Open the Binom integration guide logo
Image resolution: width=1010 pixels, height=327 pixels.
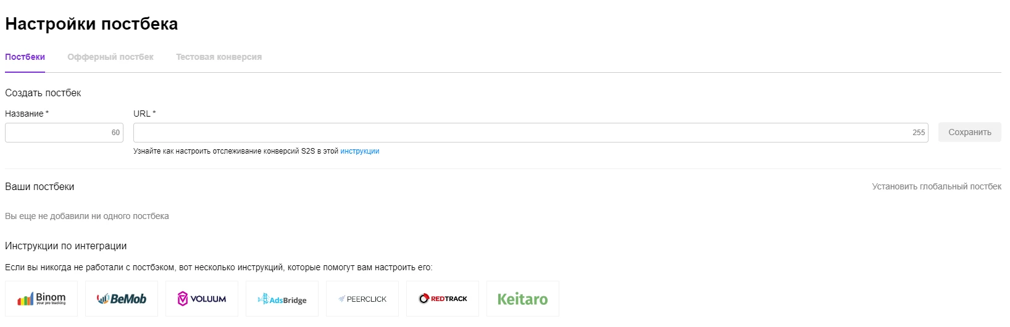click(41, 299)
